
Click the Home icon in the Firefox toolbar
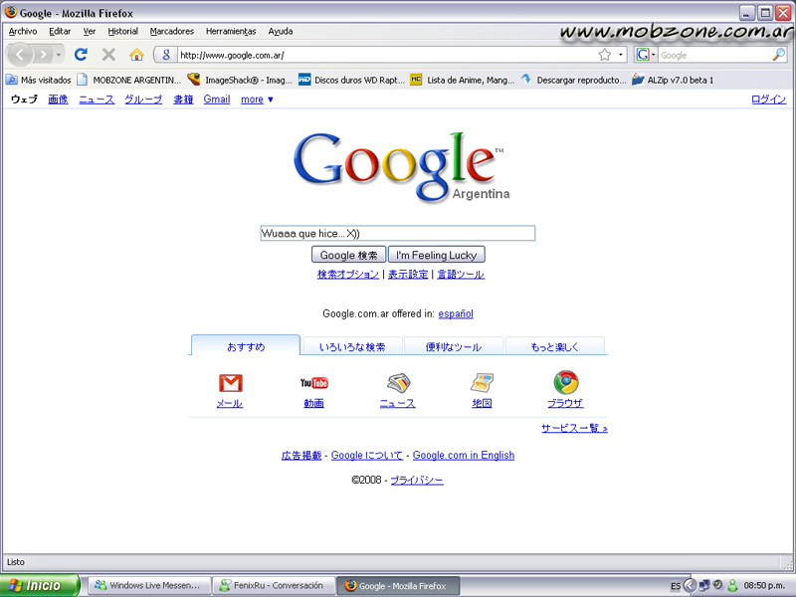pos(136,55)
